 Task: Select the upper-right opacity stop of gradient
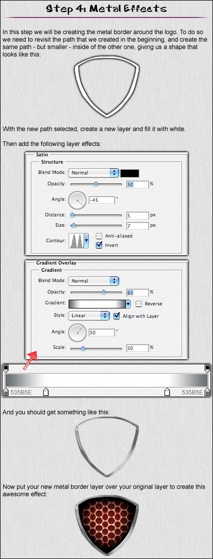tap(207, 368)
